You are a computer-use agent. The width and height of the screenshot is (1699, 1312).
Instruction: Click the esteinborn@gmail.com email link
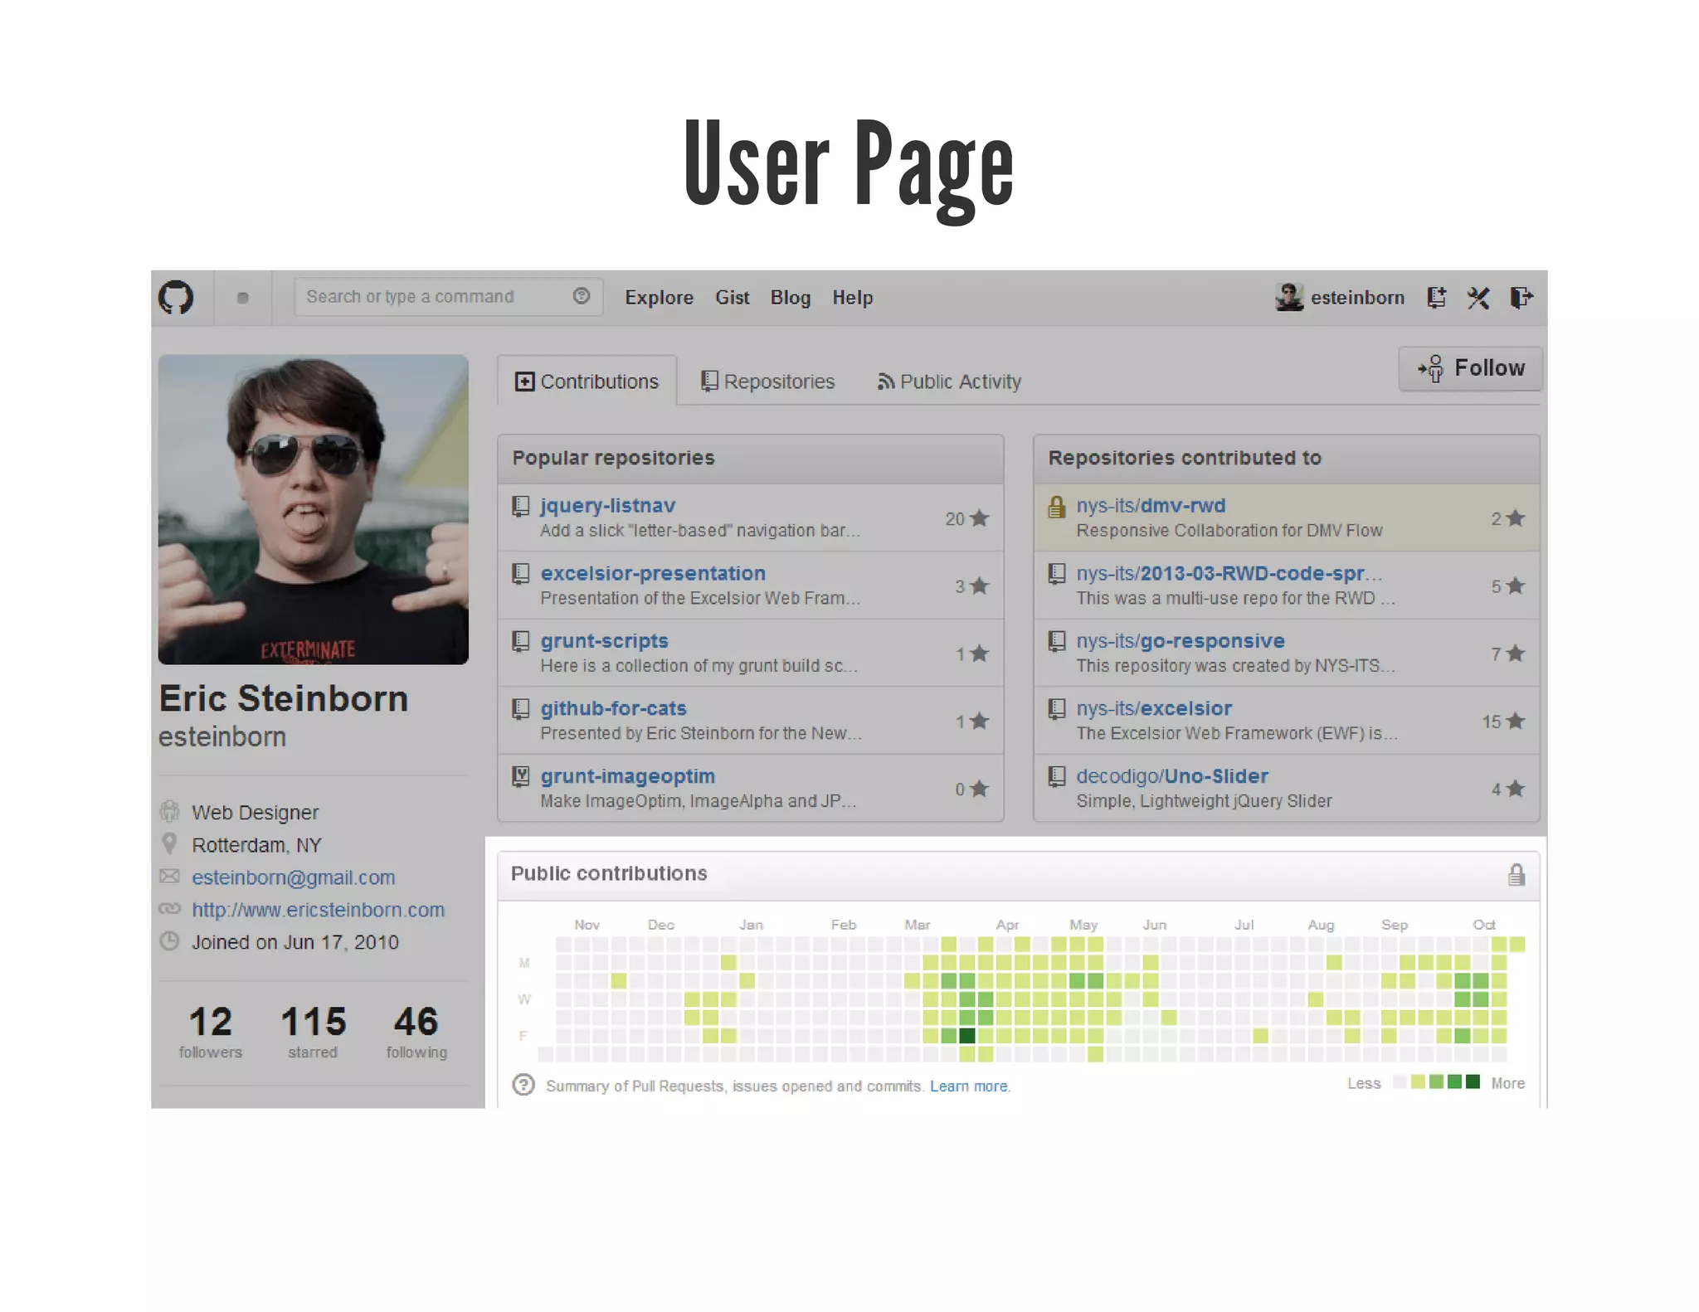click(x=293, y=877)
